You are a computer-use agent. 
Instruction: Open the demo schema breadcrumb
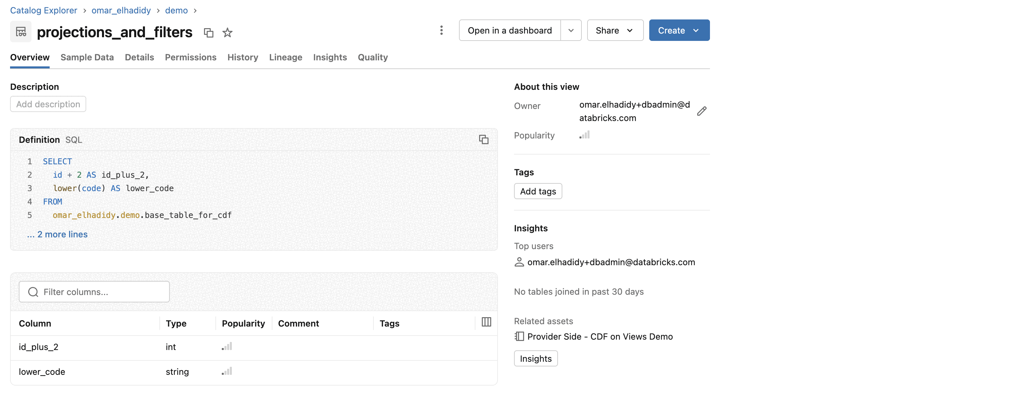(176, 10)
